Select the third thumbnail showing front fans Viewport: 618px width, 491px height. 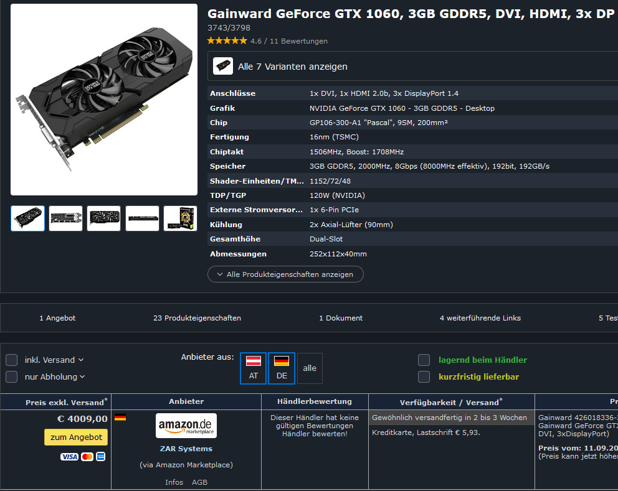[x=103, y=218]
